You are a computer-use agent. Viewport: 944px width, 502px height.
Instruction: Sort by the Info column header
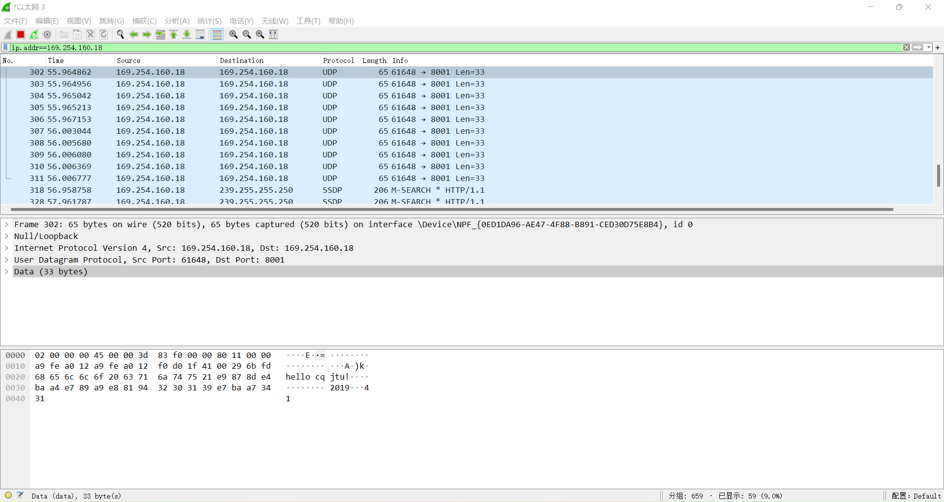tap(661, 60)
